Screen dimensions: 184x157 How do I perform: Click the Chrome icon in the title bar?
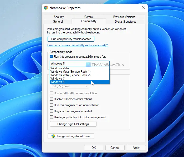[x=46, y=8]
